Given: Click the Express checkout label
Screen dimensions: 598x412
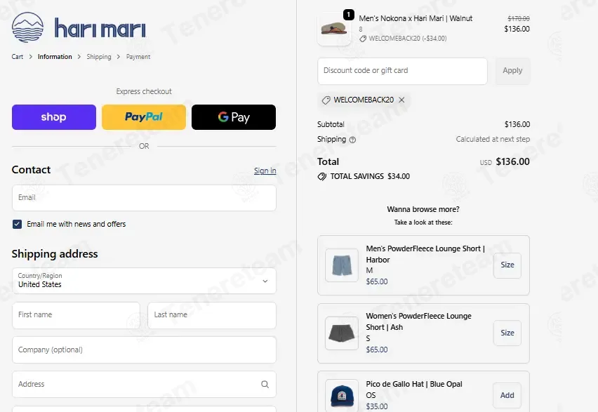Looking at the screenshot, I should coord(144,91).
